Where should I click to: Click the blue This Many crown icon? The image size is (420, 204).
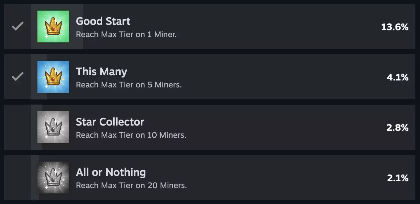point(53,77)
